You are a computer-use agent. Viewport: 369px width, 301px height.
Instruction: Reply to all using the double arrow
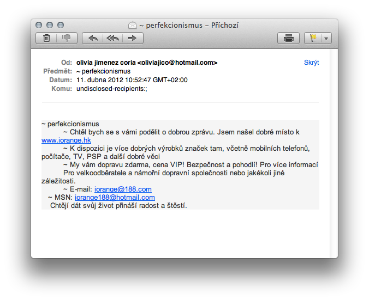click(112, 38)
